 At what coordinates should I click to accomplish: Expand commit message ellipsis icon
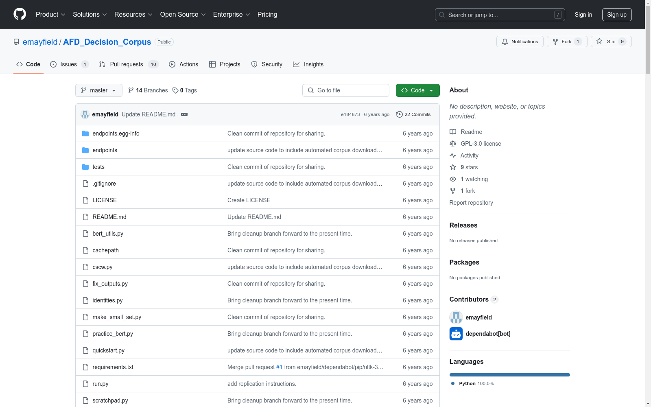click(x=184, y=114)
